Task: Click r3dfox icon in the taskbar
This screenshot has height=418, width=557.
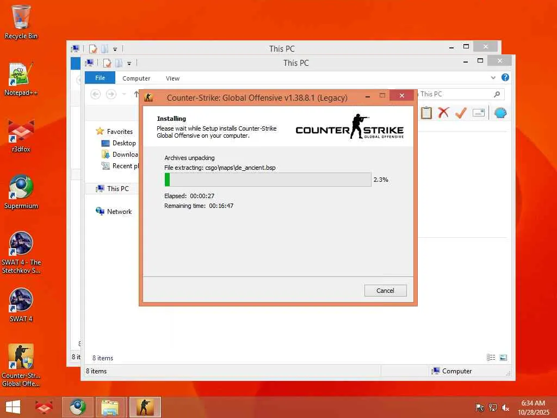Action: [44, 407]
